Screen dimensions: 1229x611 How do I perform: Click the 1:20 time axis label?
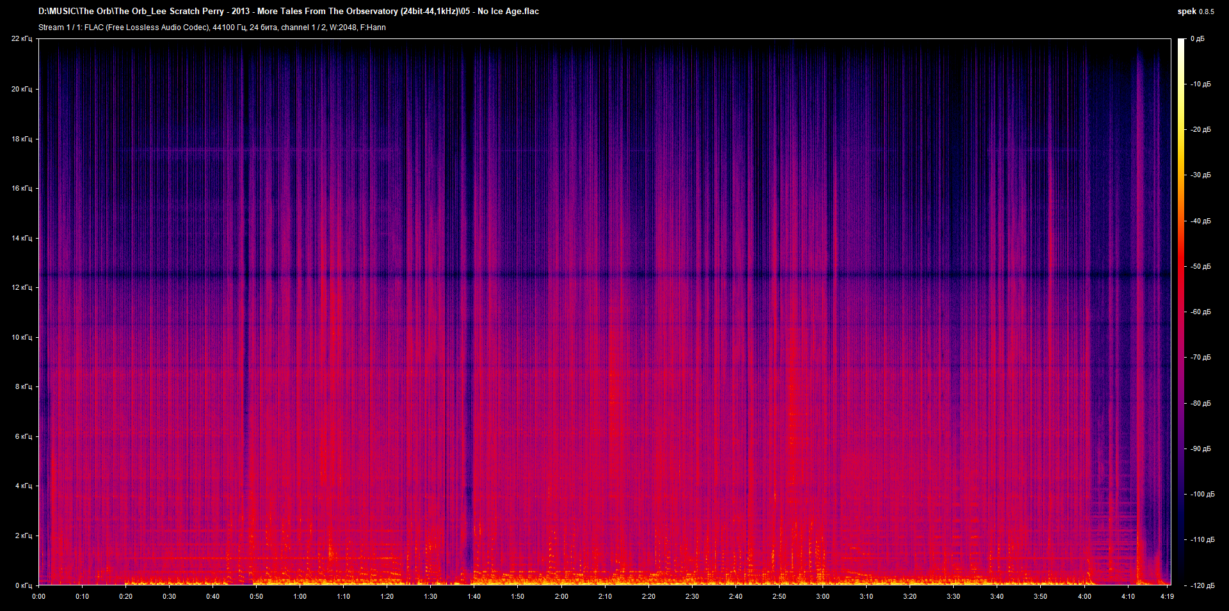[387, 596]
